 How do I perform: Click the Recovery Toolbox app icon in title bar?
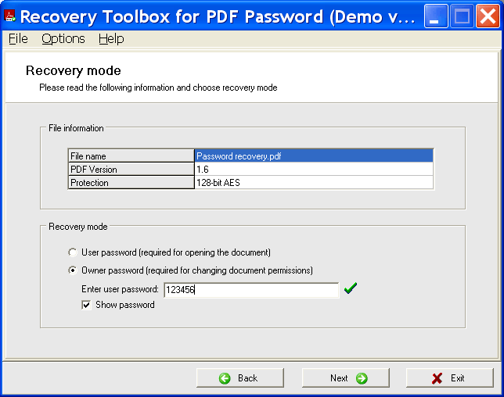(x=9, y=16)
